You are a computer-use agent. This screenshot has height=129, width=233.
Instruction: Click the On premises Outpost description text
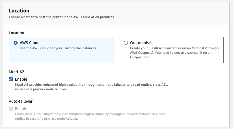coord(174,52)
